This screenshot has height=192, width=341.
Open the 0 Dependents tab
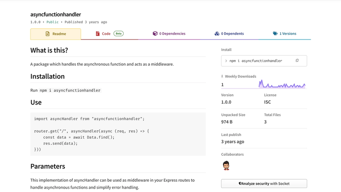tap(229, 34)
